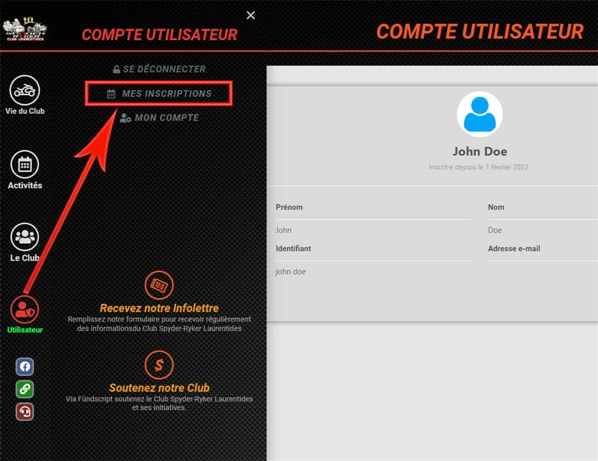The image size is (598, 461).
Task: Click the newsletter icon above Infolettre
Action: click(159, 285)
